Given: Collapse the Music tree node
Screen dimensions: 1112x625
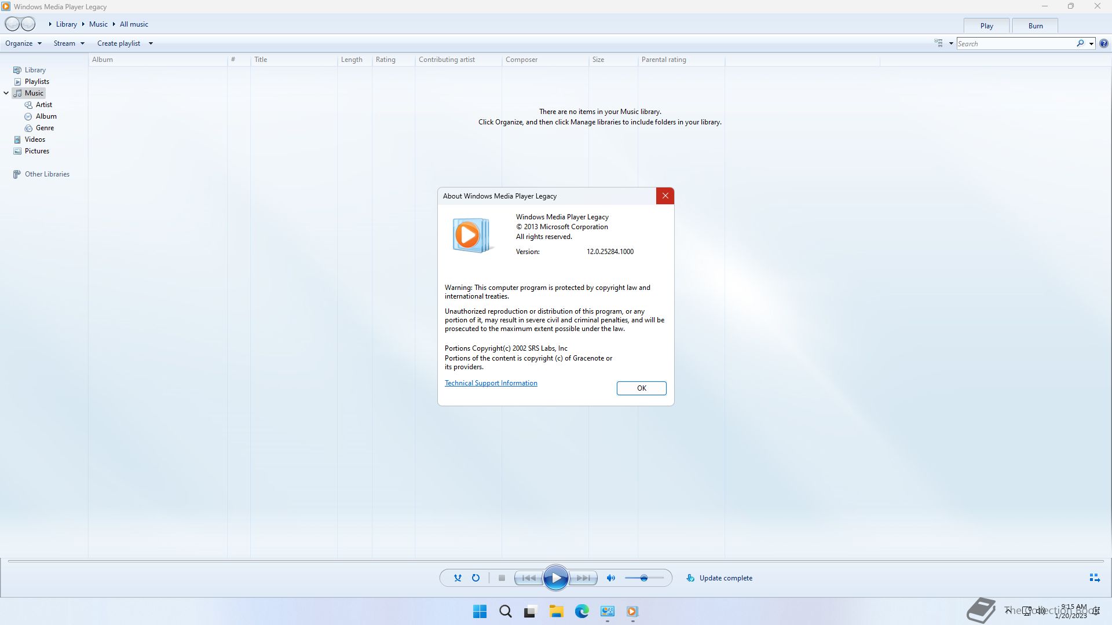Looking at the screenshot, I should pos(6,93).
